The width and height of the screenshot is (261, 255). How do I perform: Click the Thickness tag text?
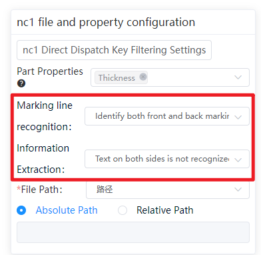pyautogui.click(x=117, y=78)
